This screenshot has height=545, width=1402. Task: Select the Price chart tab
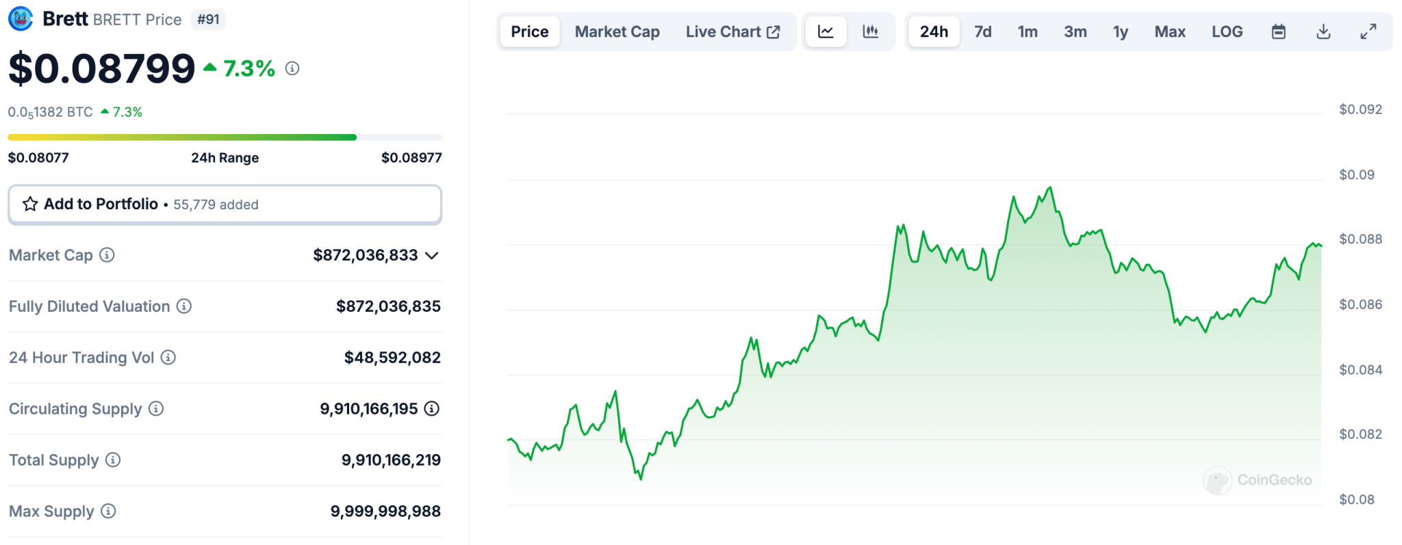click(530, 31)
